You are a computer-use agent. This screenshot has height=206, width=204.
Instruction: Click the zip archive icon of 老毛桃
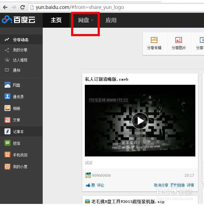point(88,201)
